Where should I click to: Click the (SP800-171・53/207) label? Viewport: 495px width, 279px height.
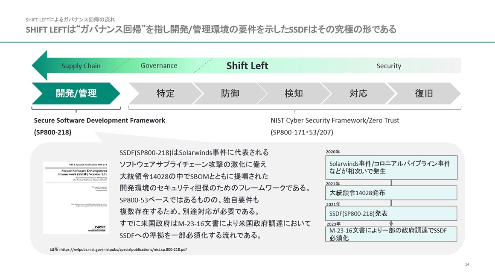click(x=302, y=132)
